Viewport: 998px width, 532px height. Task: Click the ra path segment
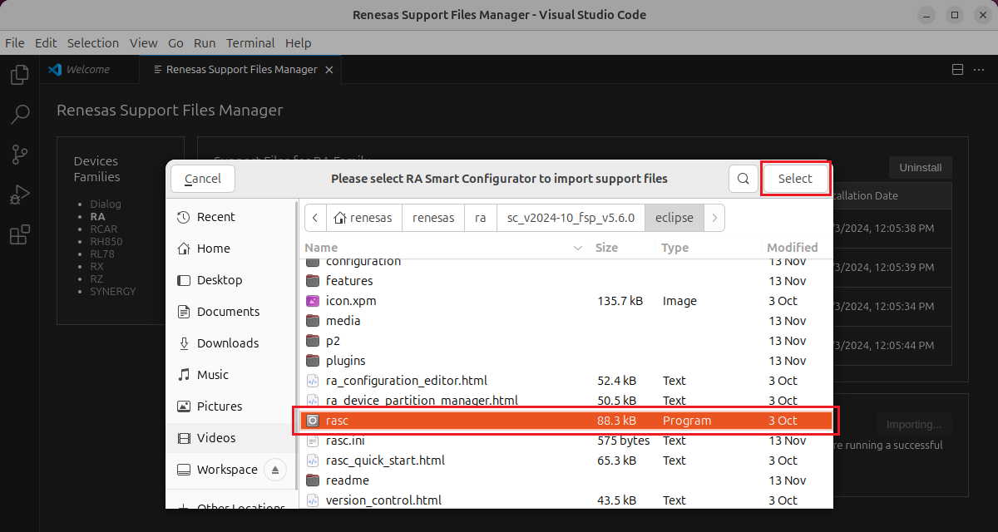pos(480,218)
